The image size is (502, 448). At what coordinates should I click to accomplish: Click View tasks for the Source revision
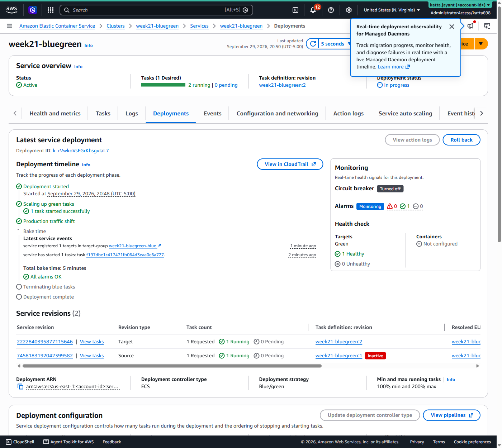tap(92, 356)
